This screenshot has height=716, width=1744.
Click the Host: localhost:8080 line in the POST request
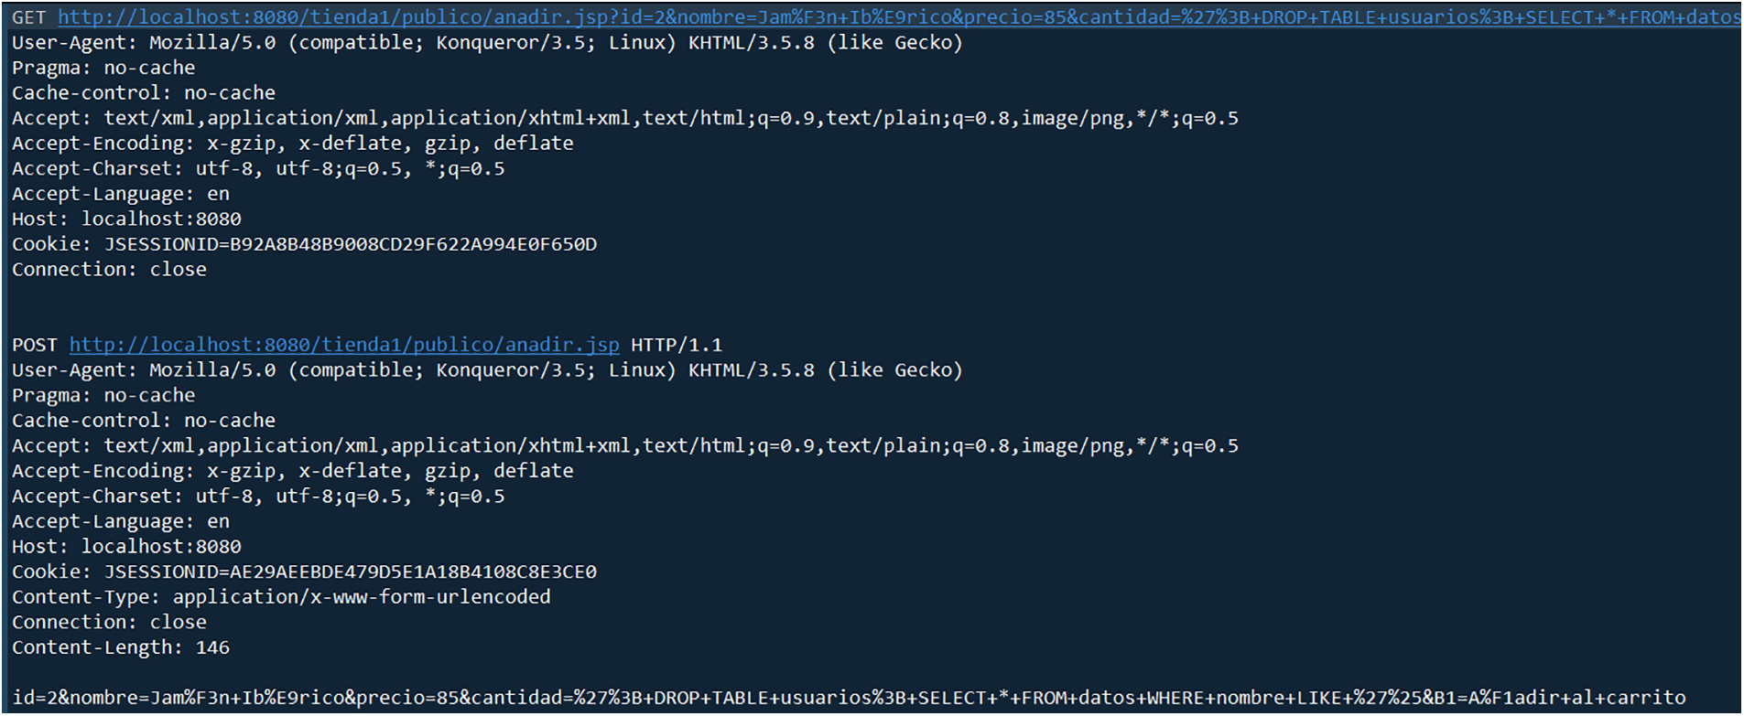click(x=126, y=547)
